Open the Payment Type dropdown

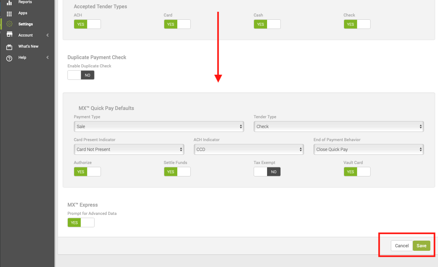click(x=159, y=126)
